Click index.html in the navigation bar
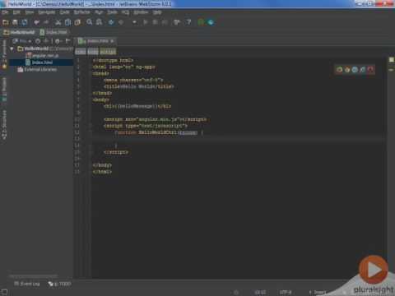Viewport: 395px width, 296px height. [x=53, y=32]
